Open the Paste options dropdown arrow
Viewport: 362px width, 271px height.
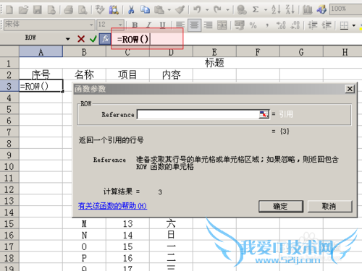point(169,10)
